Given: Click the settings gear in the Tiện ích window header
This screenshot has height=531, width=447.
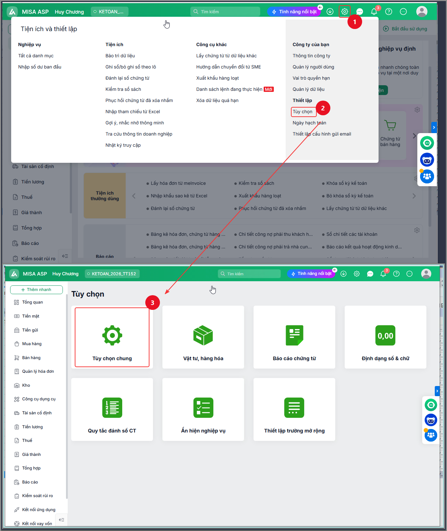Looking at the screenshot, I should coord(344,12).
